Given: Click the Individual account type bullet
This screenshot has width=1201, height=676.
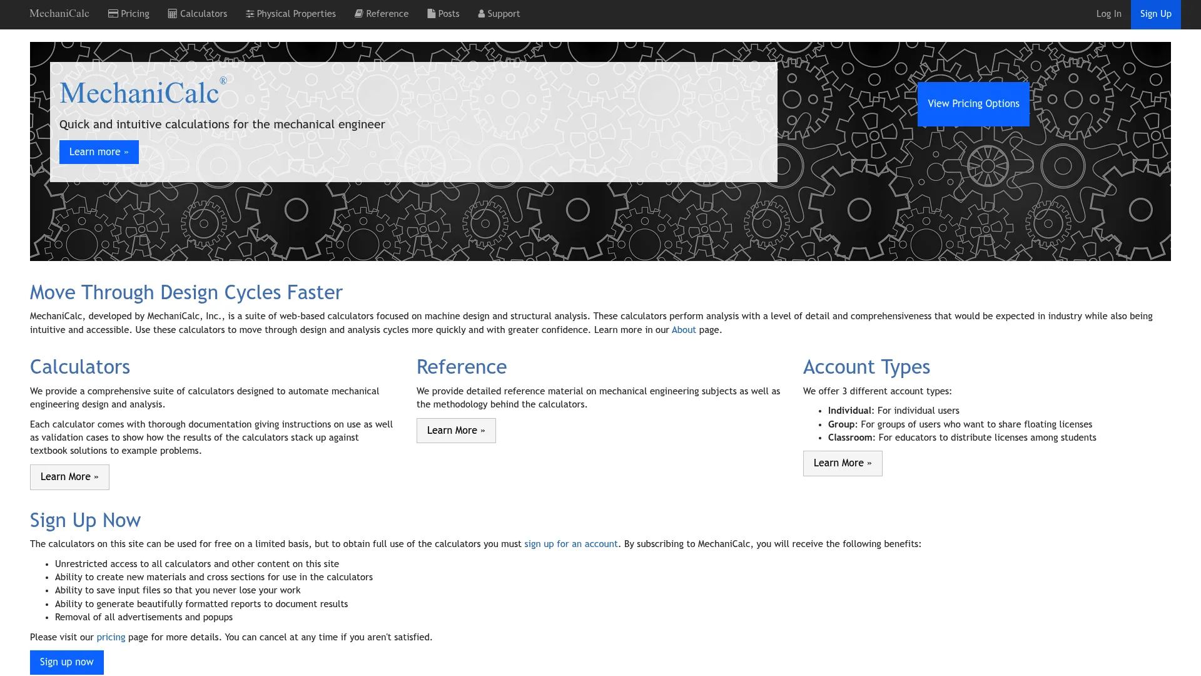Looking at the screenshot, I should [x=894, y=411].
